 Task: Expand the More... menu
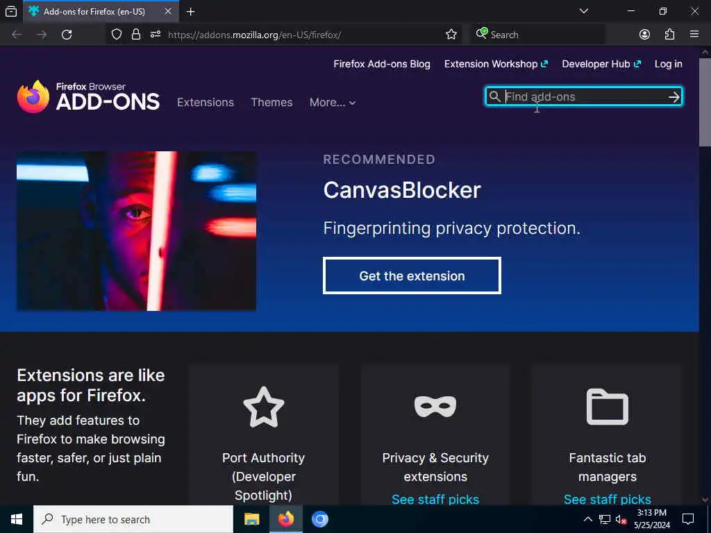pos(333,103)
